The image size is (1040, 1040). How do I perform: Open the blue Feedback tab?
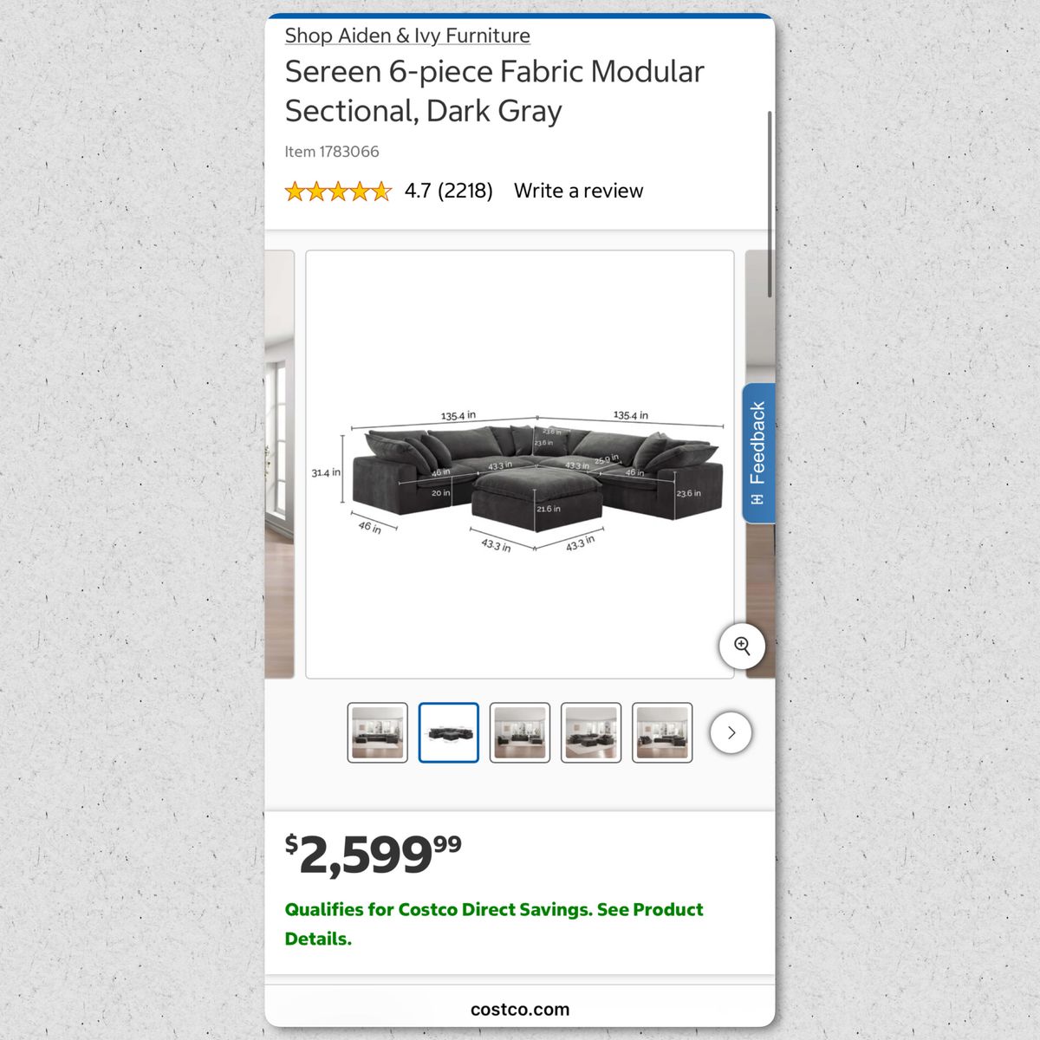tap(758, 453)
